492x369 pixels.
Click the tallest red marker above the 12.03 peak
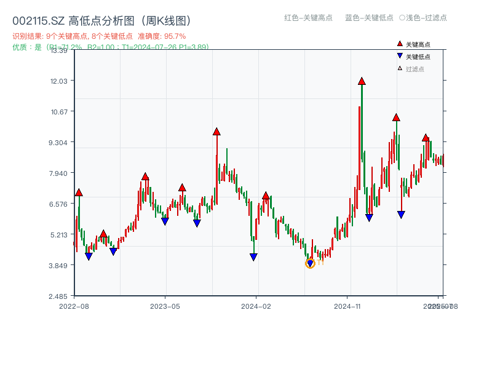coord(362,80)
